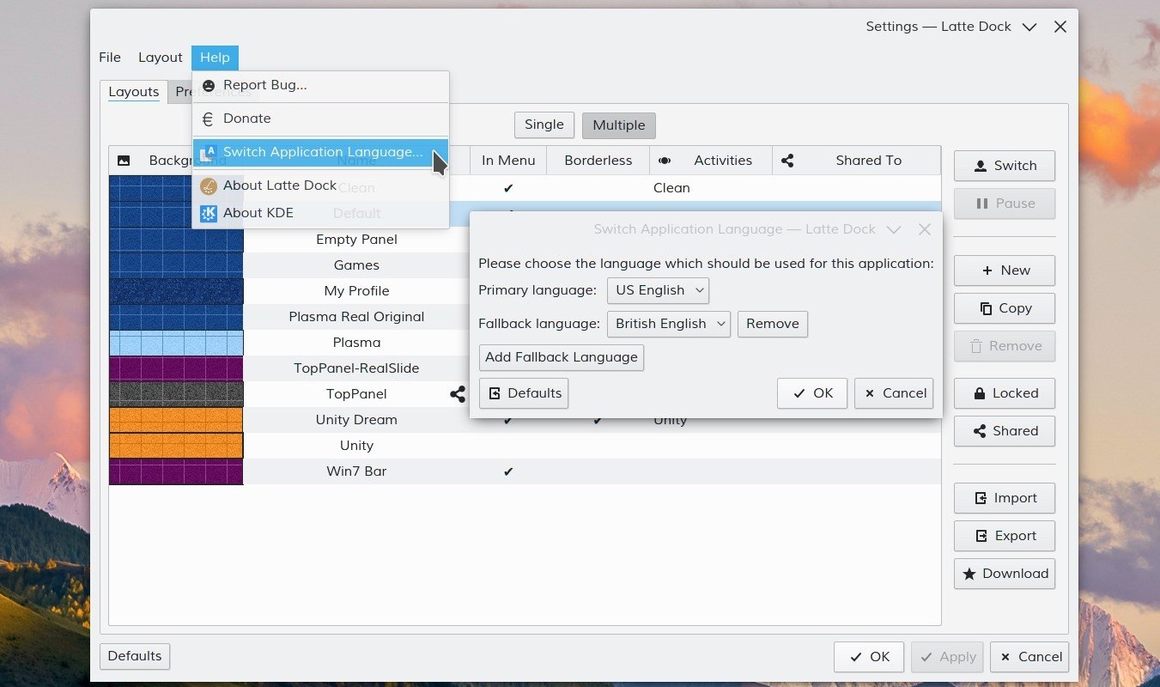1160x687 pixels.
Task: Click the Latte Dock icon in Help menu
Action: pyautogui.click(x=208, y=185)
